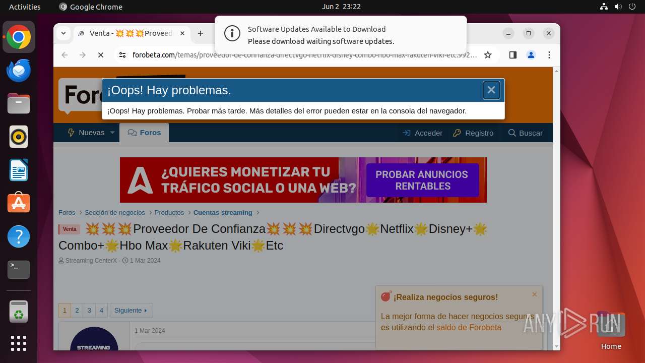
Task: Launch Terminal from the dock
Action: (19, 270)
